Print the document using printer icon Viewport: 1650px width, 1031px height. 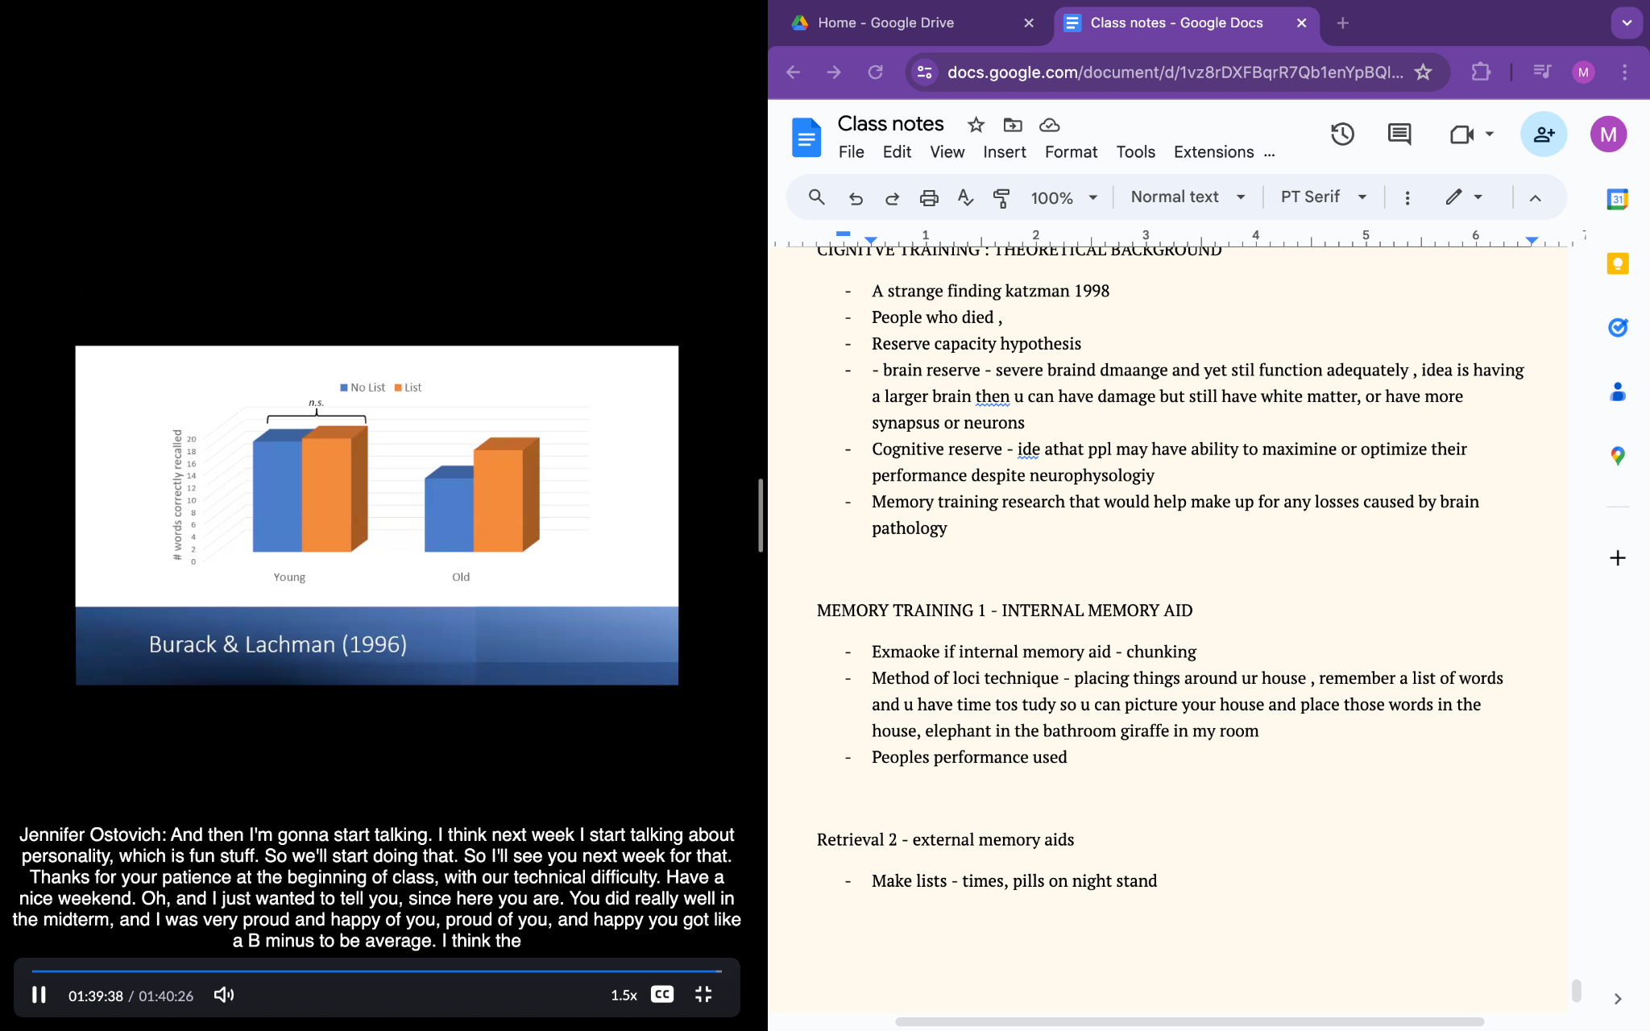[929, 197]
